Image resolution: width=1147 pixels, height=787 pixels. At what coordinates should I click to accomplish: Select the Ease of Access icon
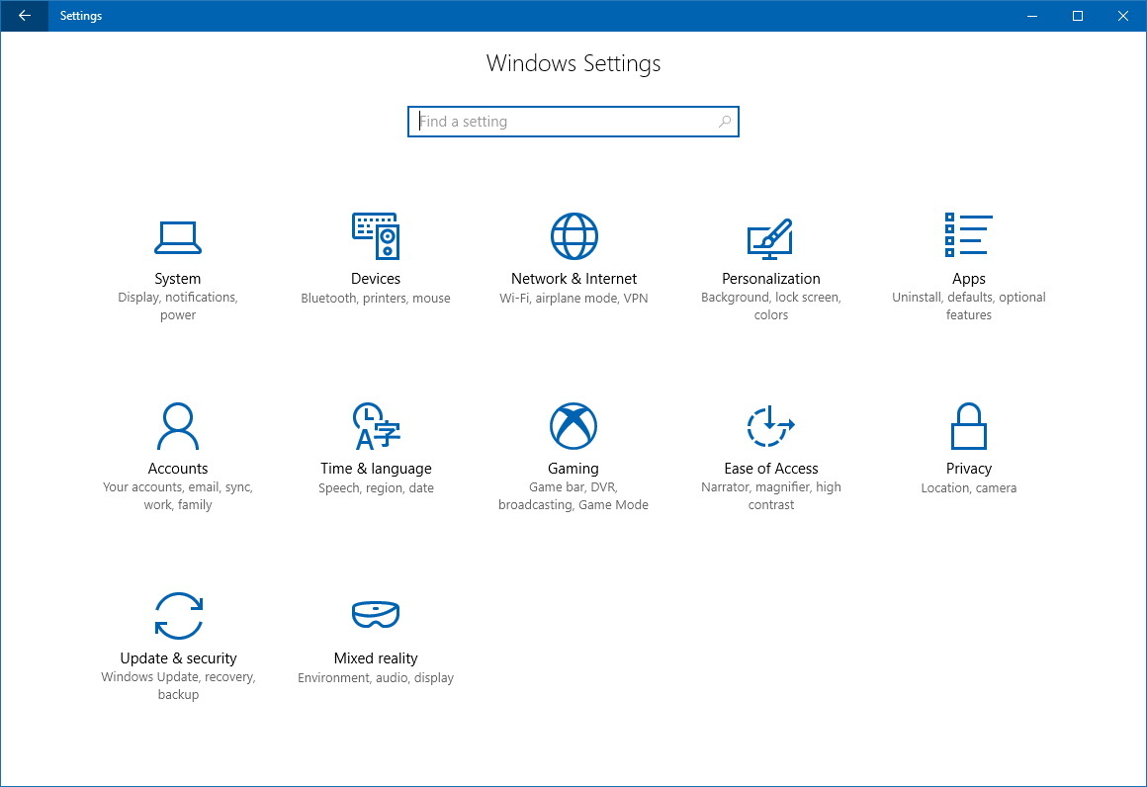pos(770,426)
